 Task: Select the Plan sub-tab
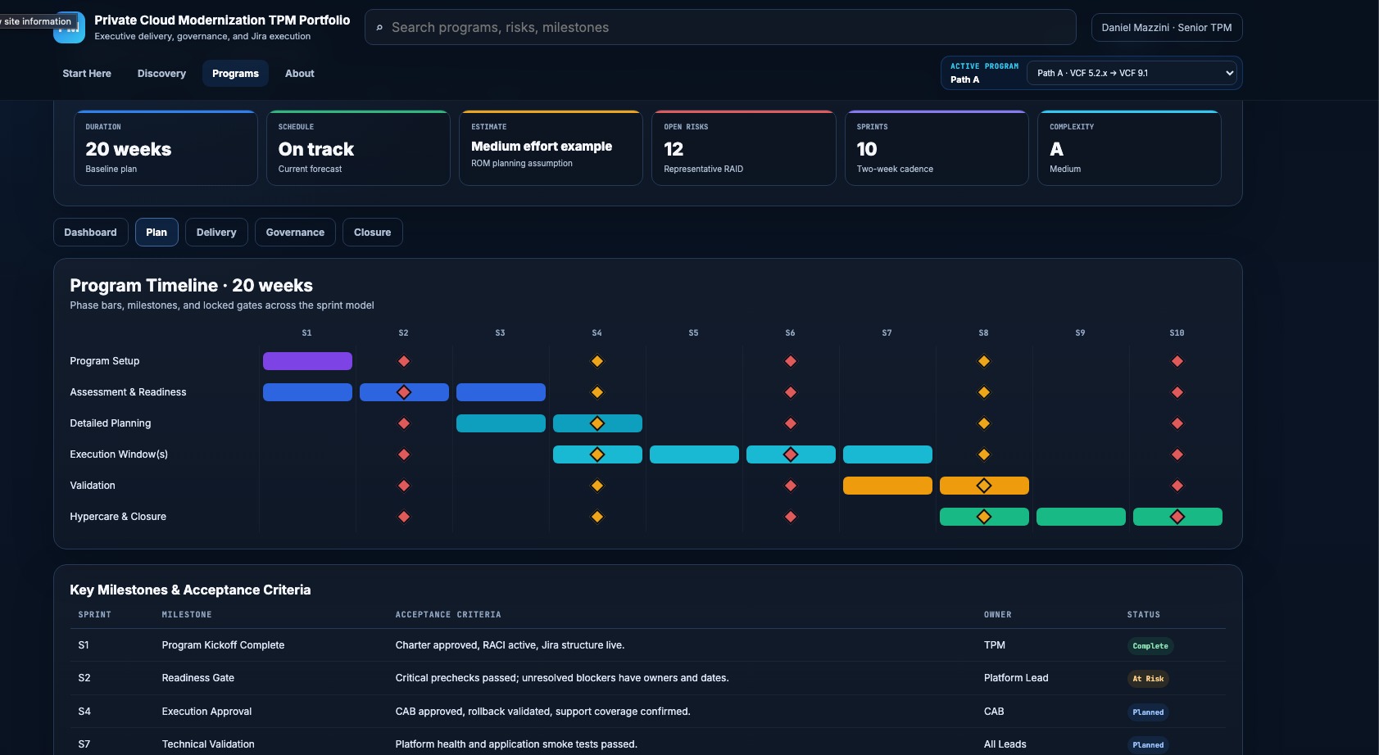156,233
